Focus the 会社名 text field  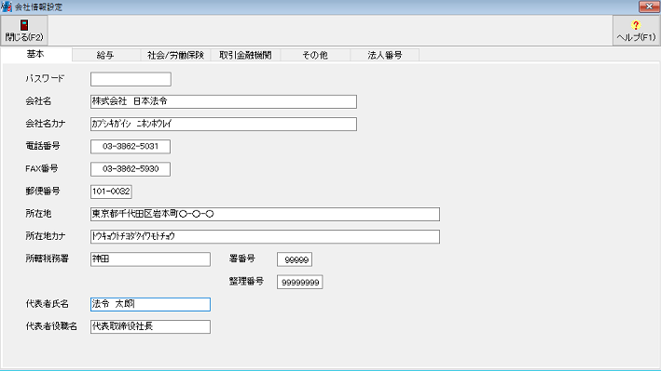224,101
